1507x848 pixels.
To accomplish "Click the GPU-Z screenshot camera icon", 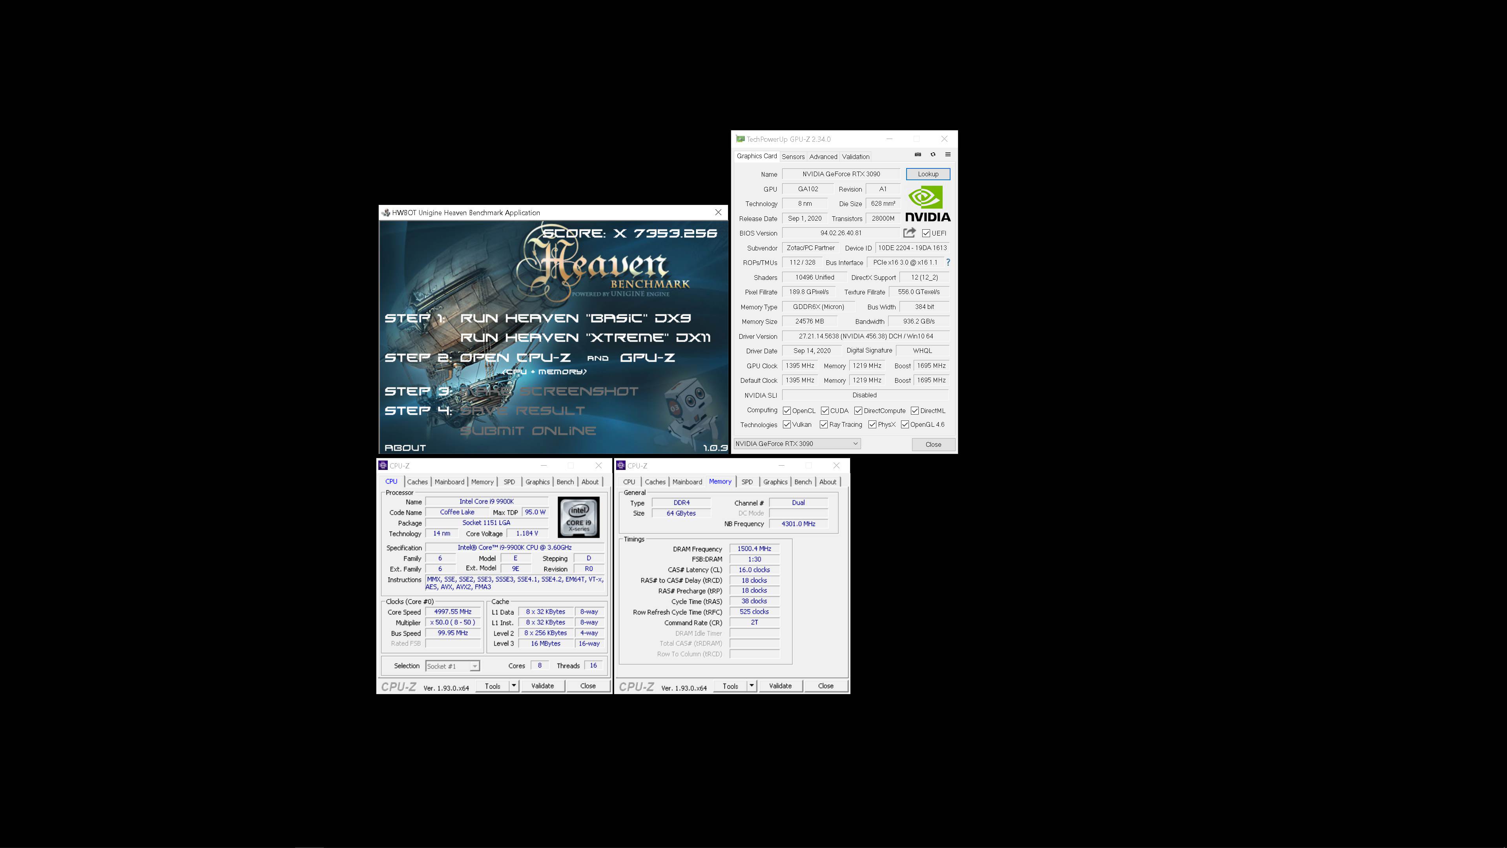I will pos(918,155).
